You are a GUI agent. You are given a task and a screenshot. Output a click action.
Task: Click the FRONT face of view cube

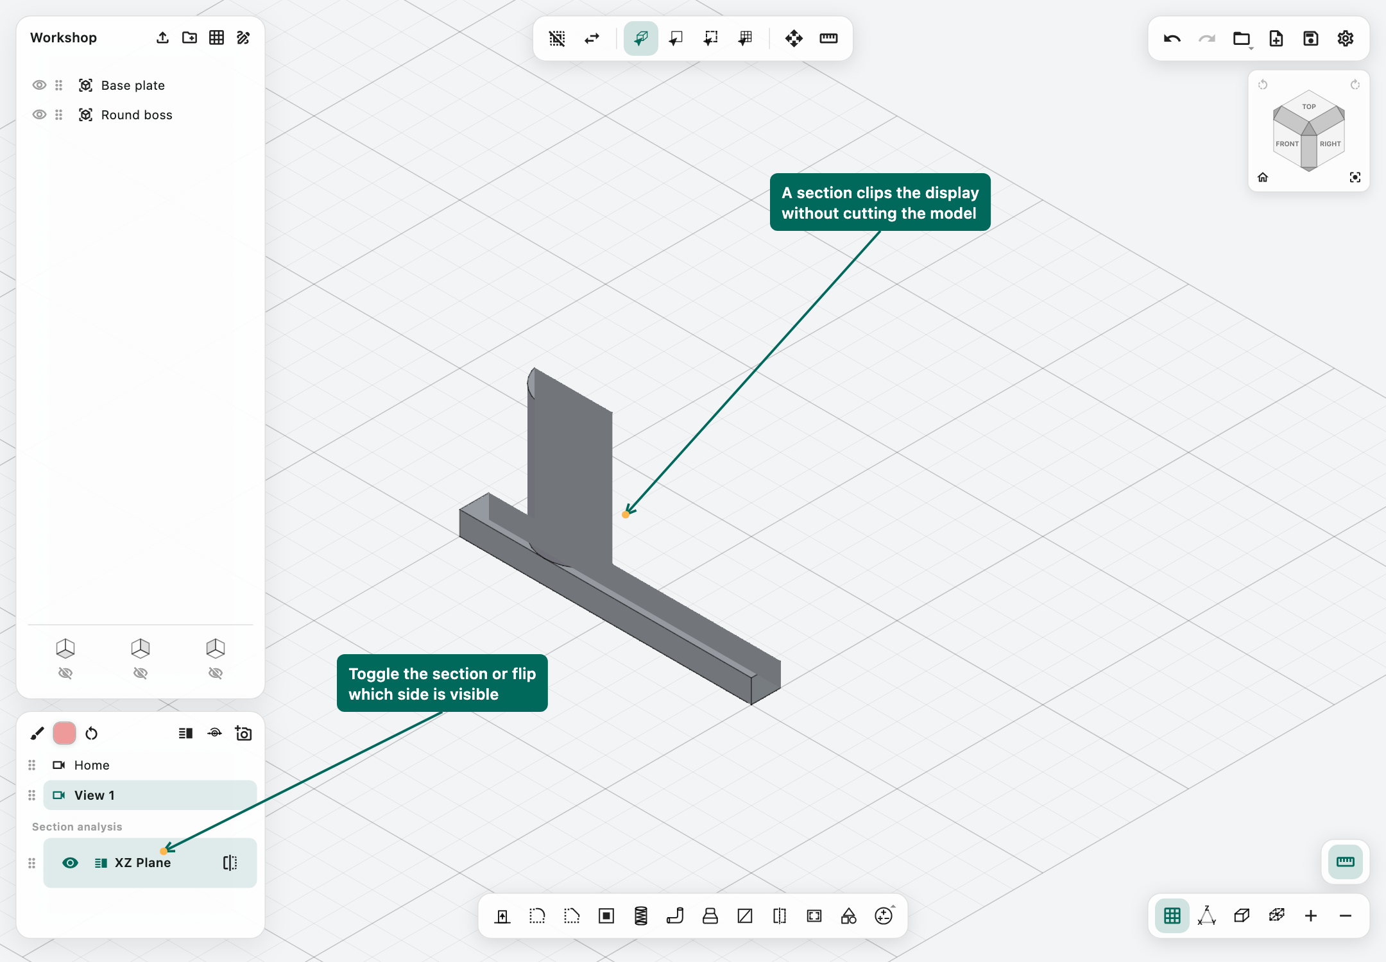(1287, 144)
